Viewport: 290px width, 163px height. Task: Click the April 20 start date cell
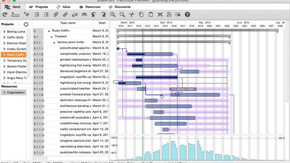(x=101, y=153)
